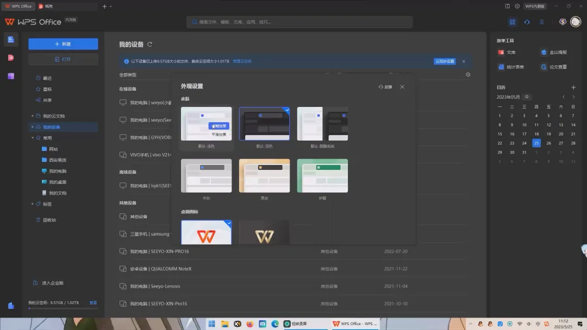Choose the gold WPS desktop icon
The image size is (587, 330).
pos(264,232)
